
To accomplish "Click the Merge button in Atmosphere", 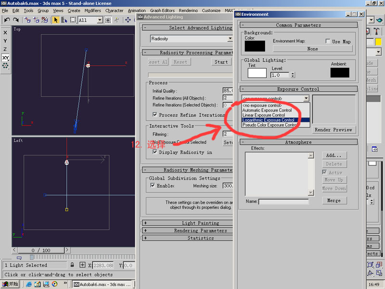I will click(334, 201).
